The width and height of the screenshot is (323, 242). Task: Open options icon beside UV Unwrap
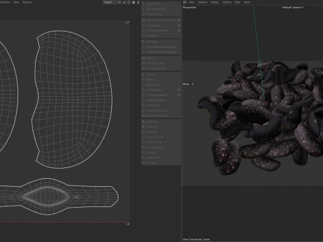tap(179, 26)
